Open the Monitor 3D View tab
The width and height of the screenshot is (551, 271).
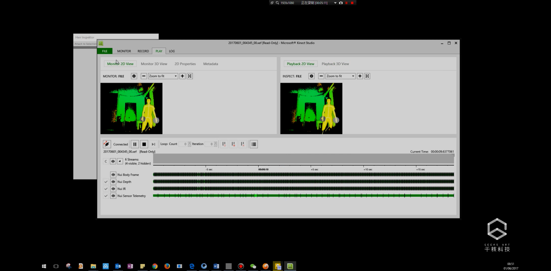click(154, 64)
